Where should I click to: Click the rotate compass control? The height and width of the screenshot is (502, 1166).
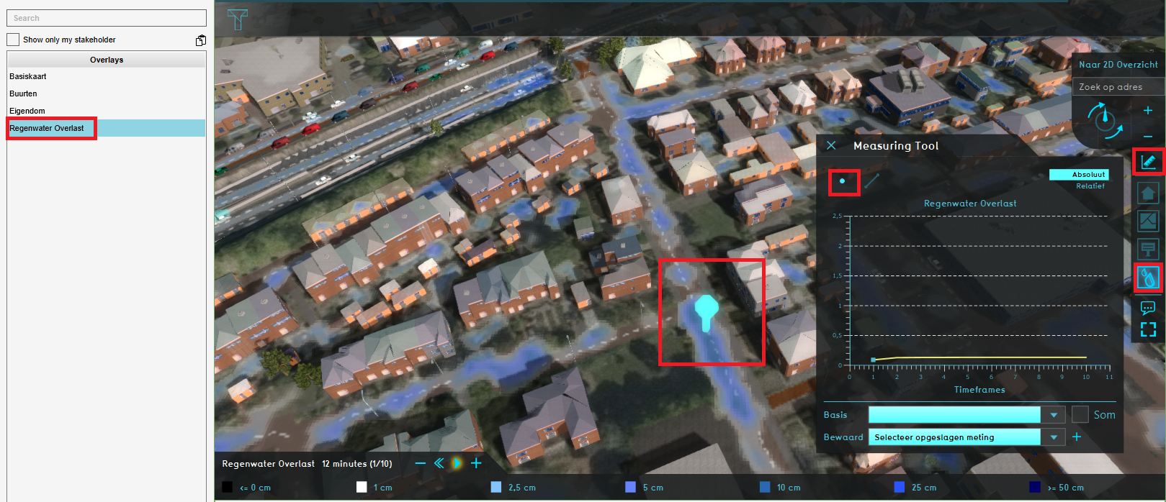click(x=1104, y=120)
